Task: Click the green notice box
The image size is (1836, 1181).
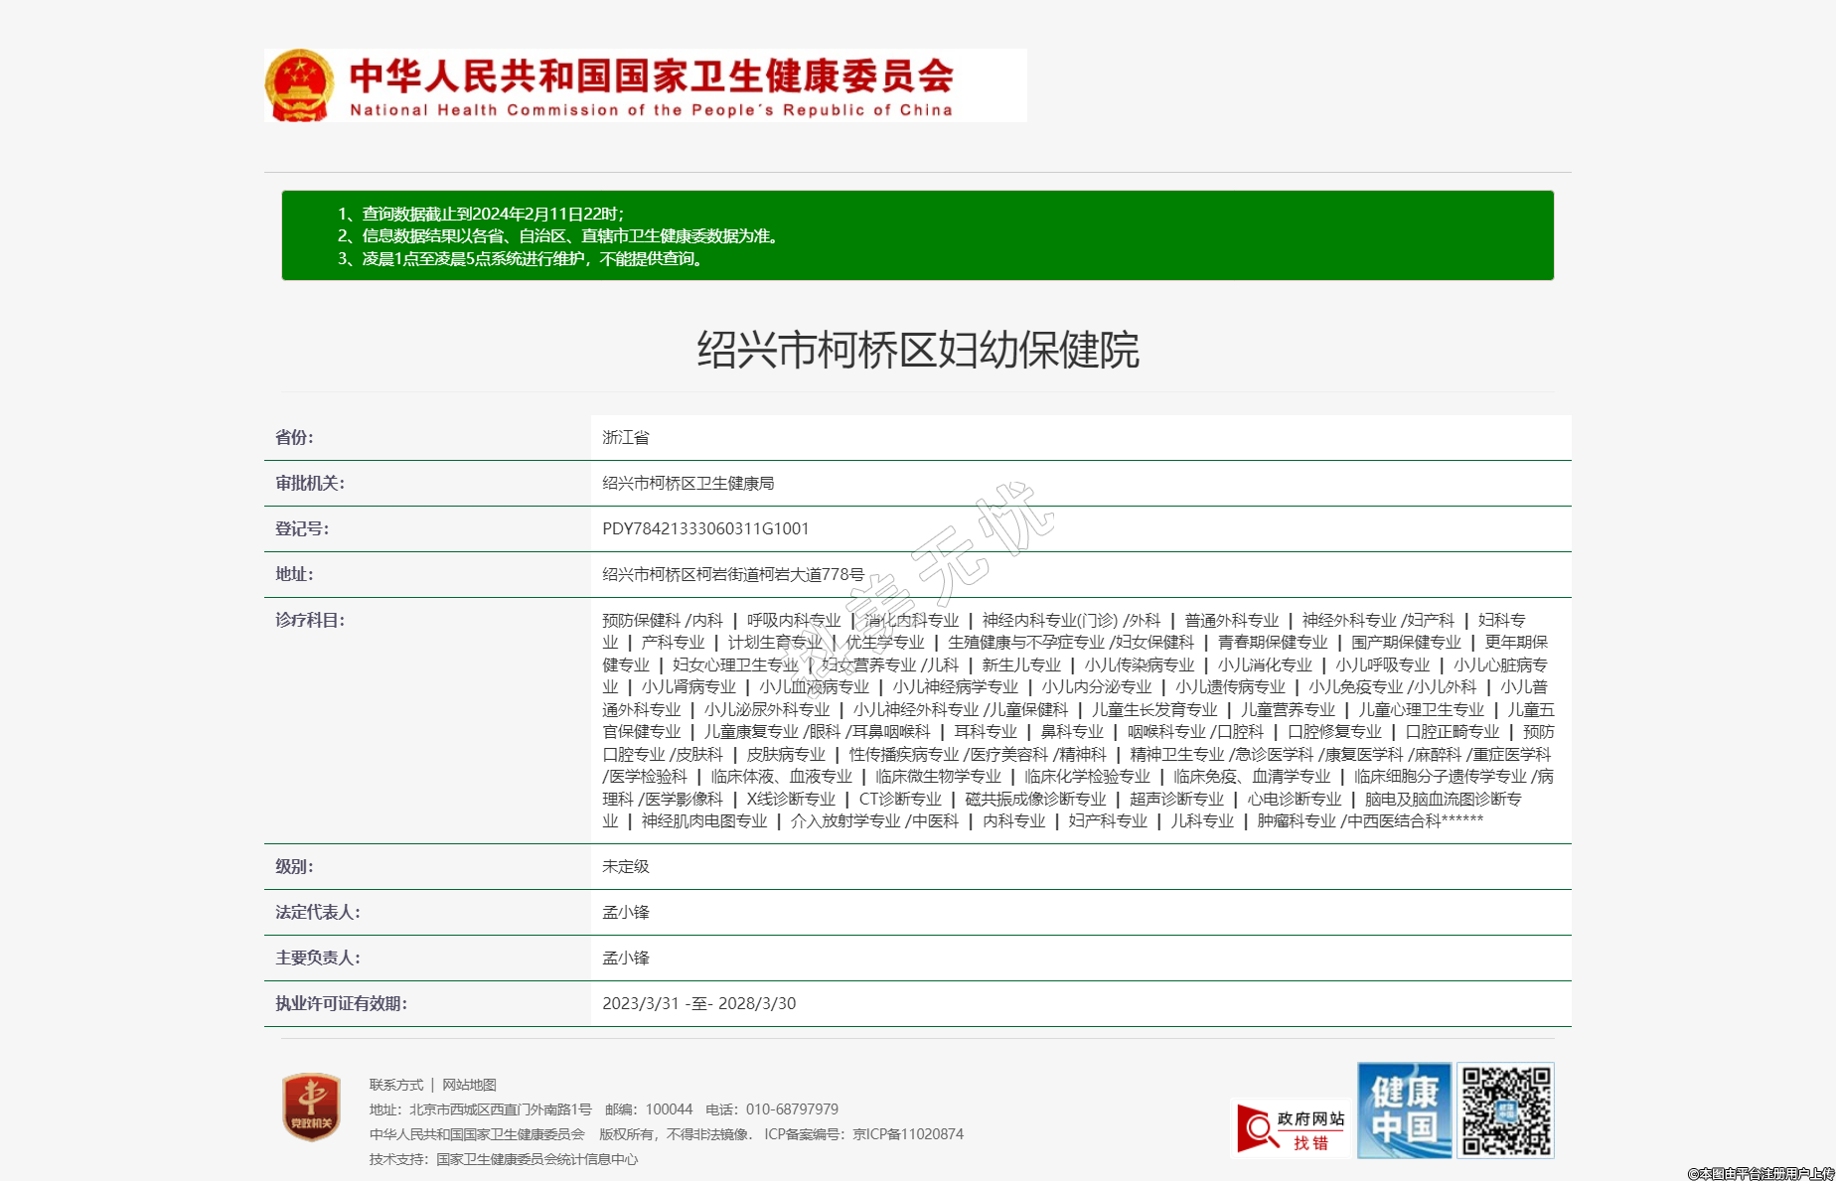Action: click(x=917, y=235)
